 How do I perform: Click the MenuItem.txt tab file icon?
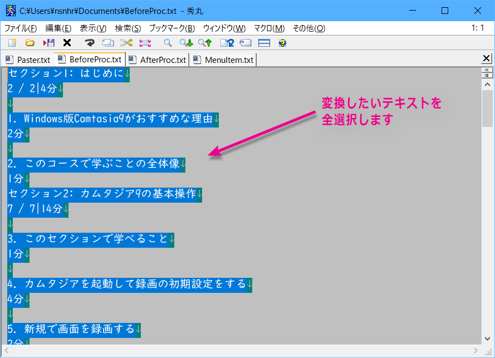click(197, 60)
